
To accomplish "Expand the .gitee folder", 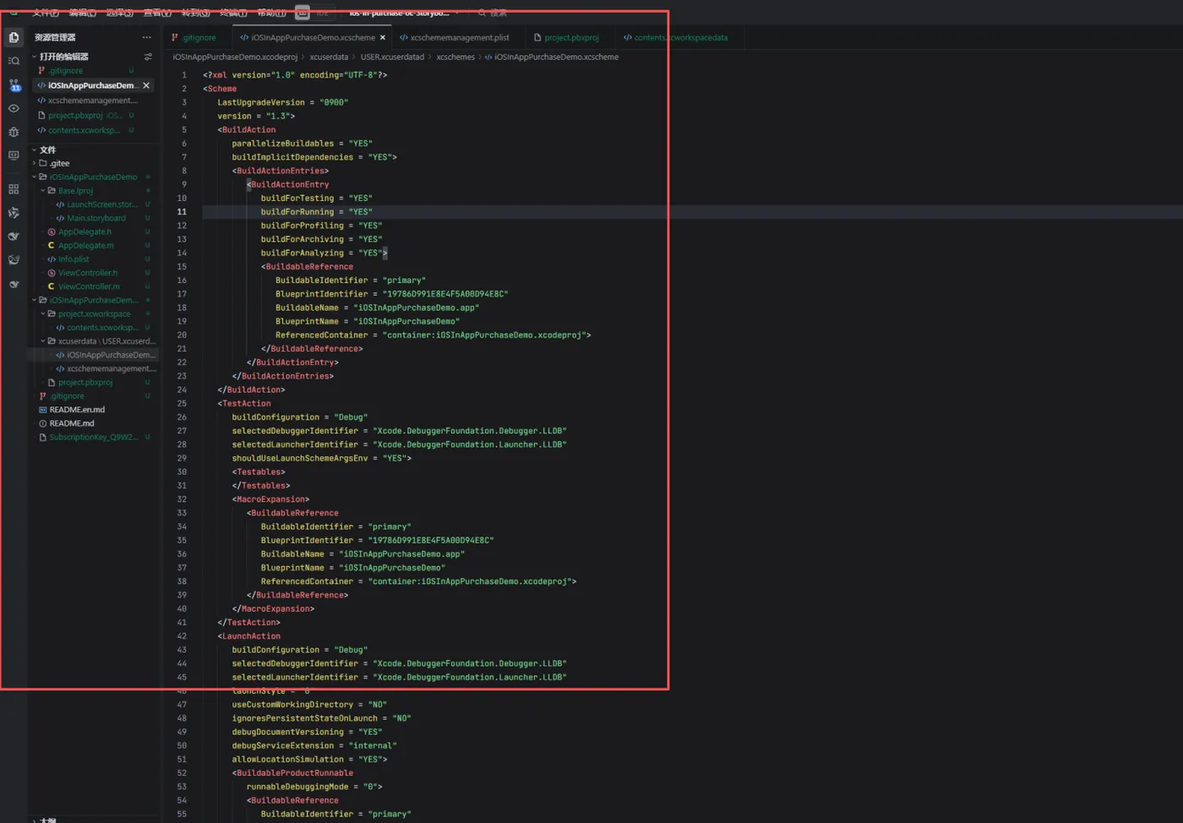I will coord(35,163).
